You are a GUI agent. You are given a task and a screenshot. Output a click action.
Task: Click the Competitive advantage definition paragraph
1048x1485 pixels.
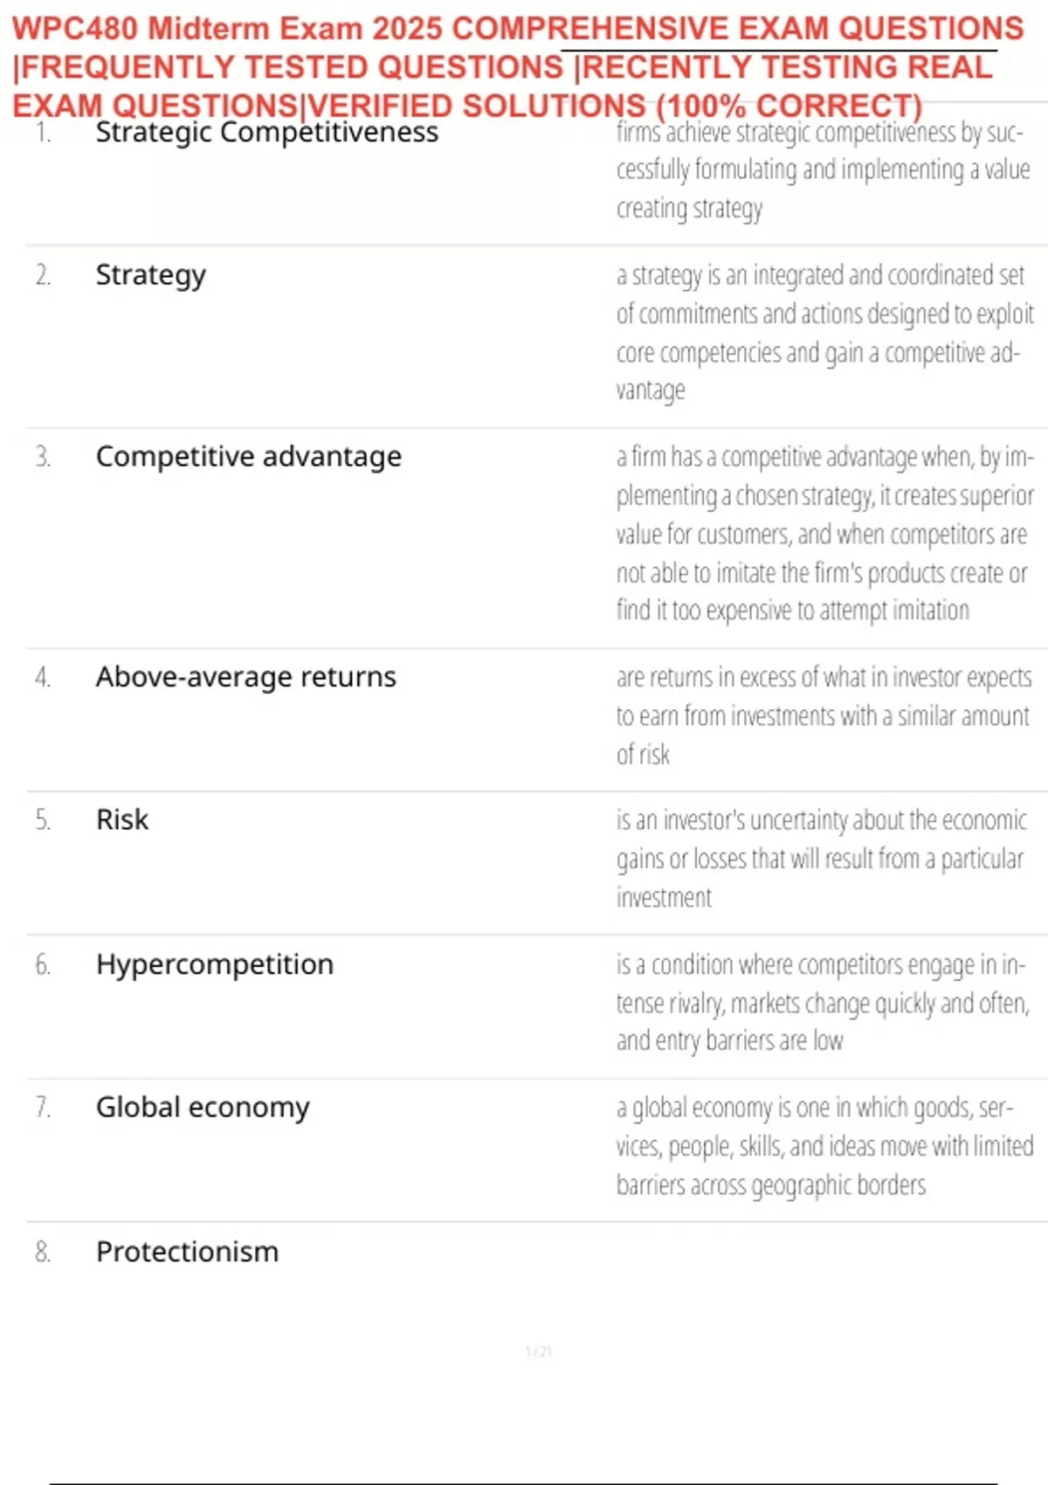point(824,534)
